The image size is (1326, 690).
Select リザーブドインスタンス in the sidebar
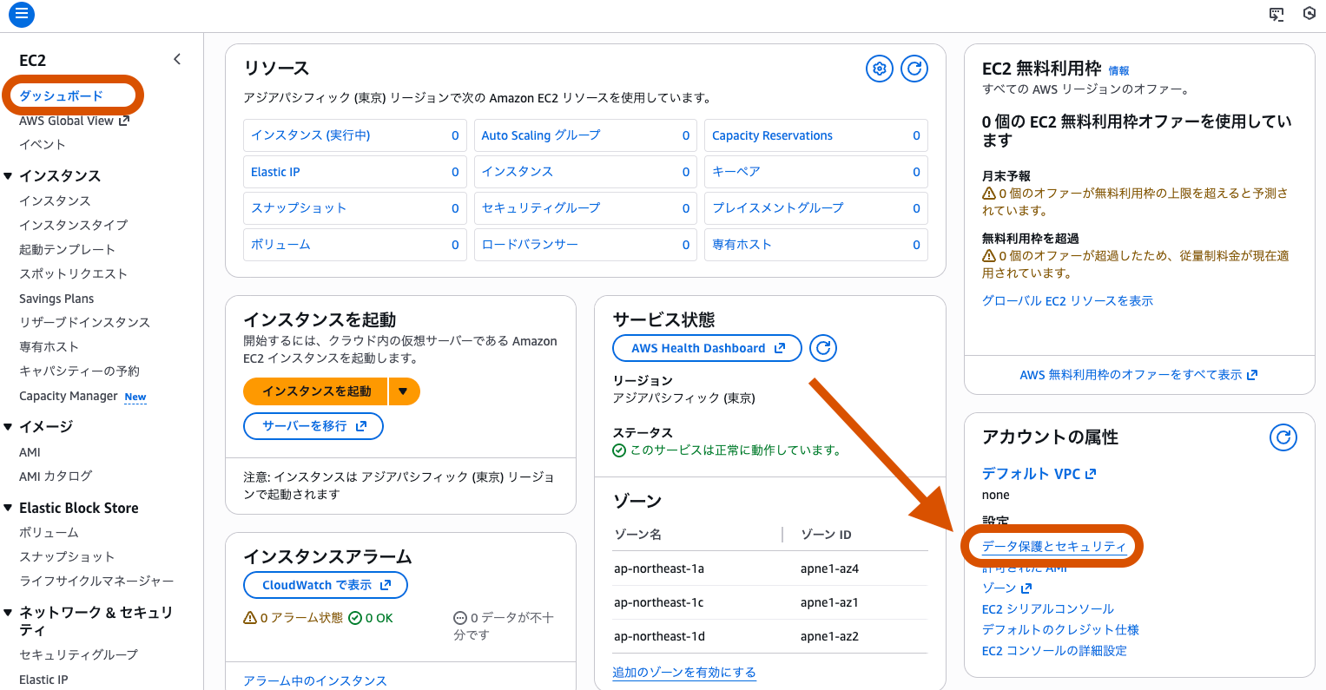pyautogui.click(x=84, y=322)
